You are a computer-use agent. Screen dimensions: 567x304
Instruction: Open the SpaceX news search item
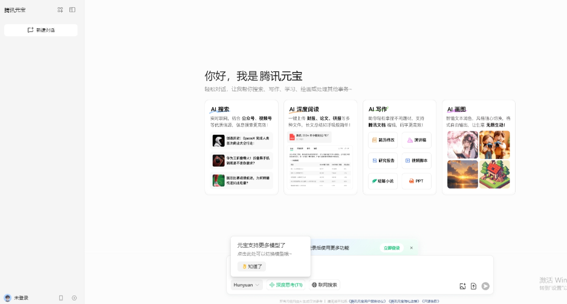pyautogui.click(x=241, y=141)
